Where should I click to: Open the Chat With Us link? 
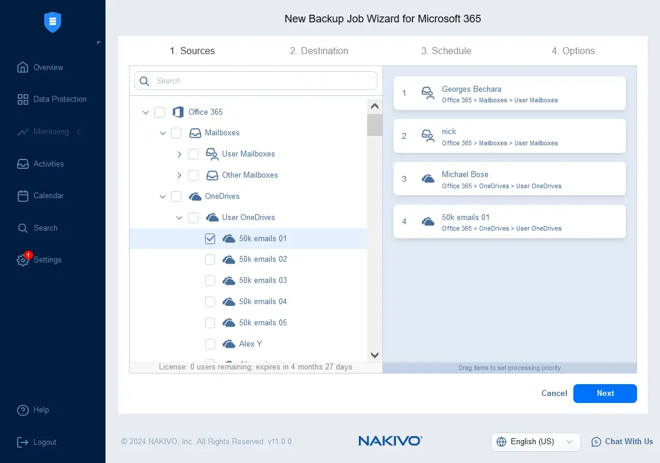tap(622, 442)
